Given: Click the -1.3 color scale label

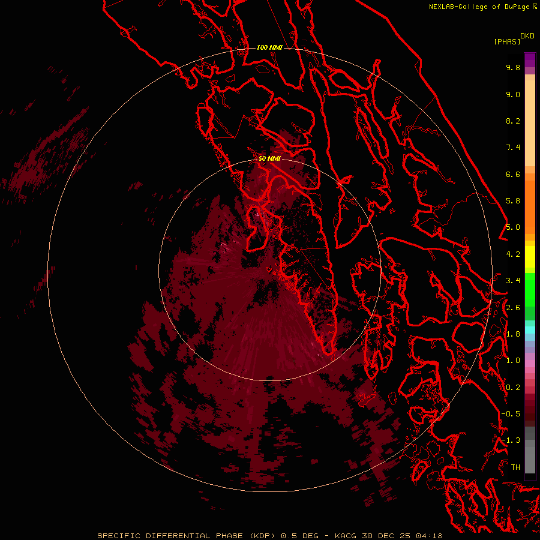Looking at the screenshot, I should coord(511,440).
